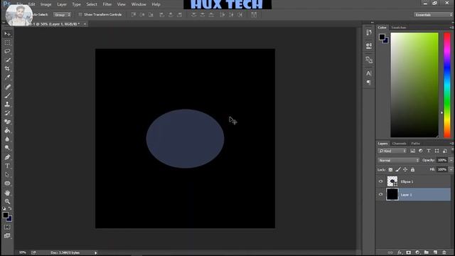The width and height of the screenshot is (455, 256).
Task: Switch to the Swatches tab
Action: point(398,27)
